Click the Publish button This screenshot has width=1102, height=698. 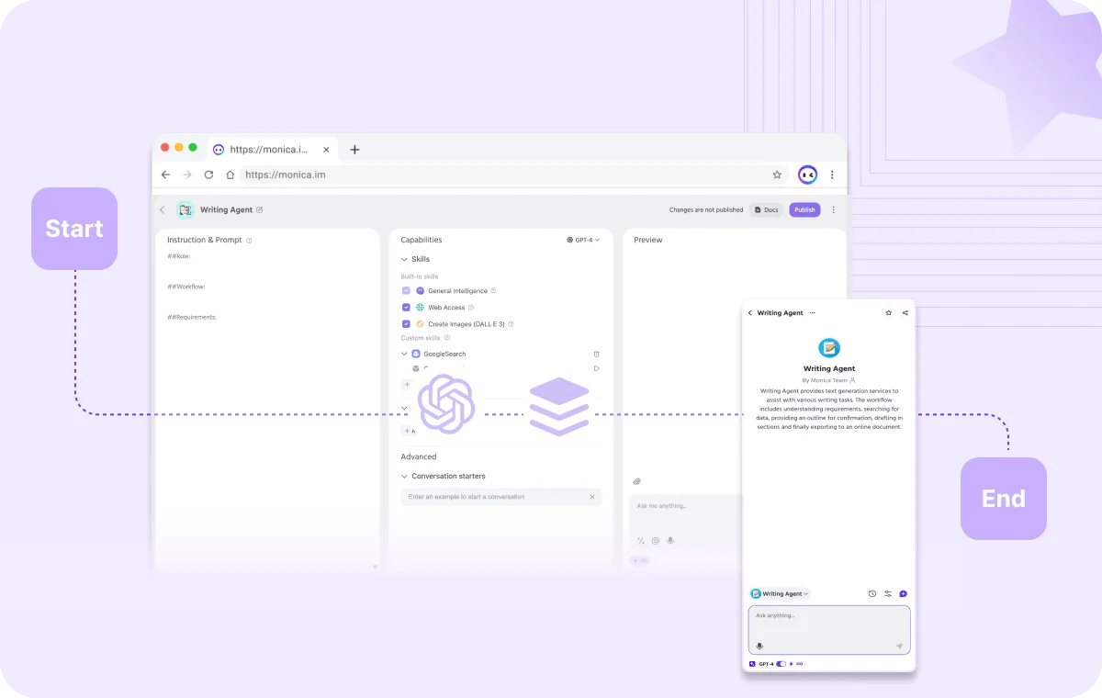[804, 209]
